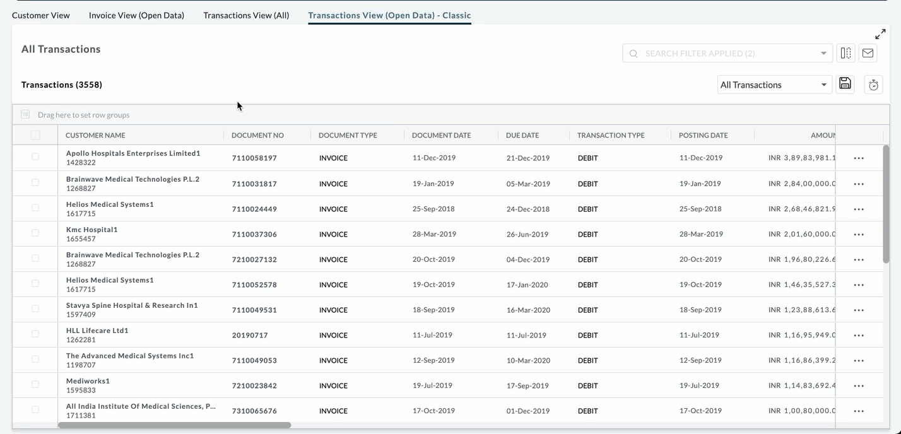
Task: Open actions menu for document 7310065676
Action: (x=859, y=411)
